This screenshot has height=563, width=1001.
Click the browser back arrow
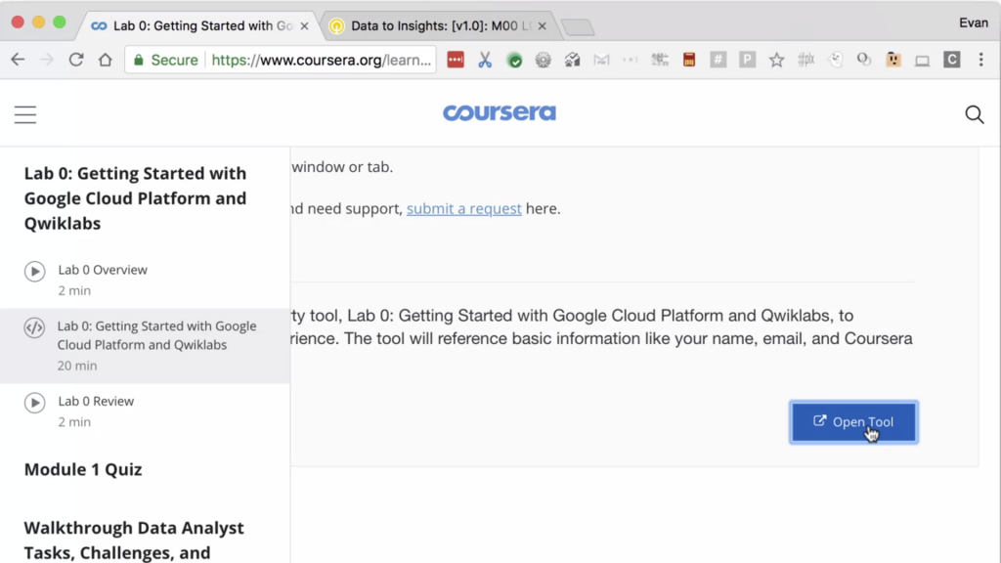click(x=18, y=60)
